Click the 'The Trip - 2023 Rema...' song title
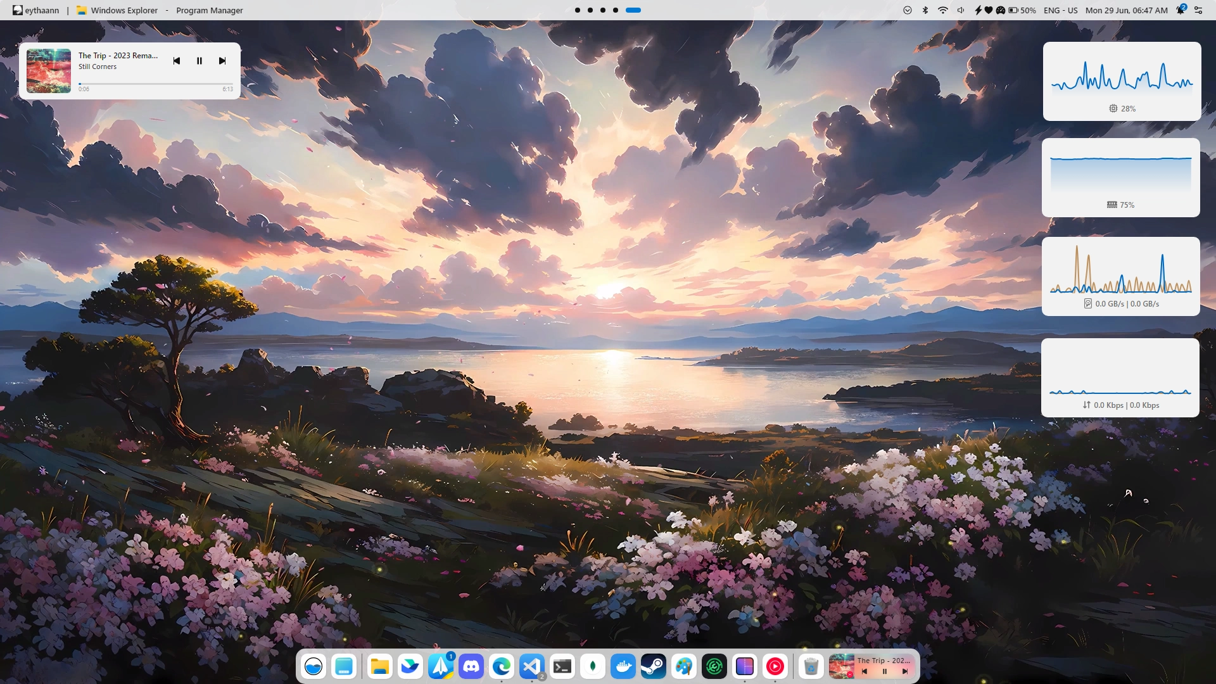Viewport: 1216px width, 684px height. tap(118, 56)
